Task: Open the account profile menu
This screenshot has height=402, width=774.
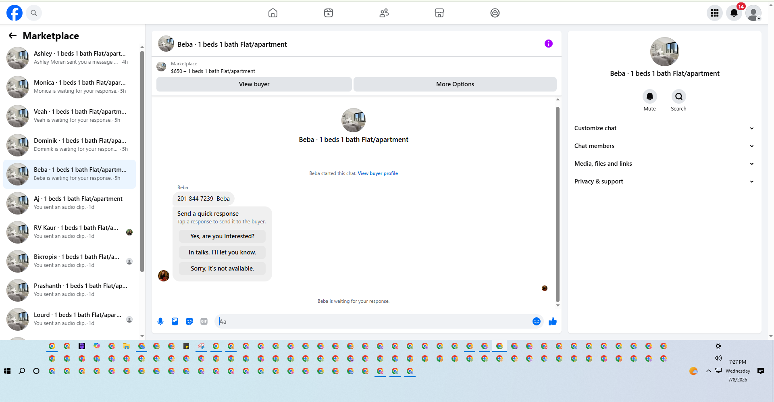Action: 753,13
